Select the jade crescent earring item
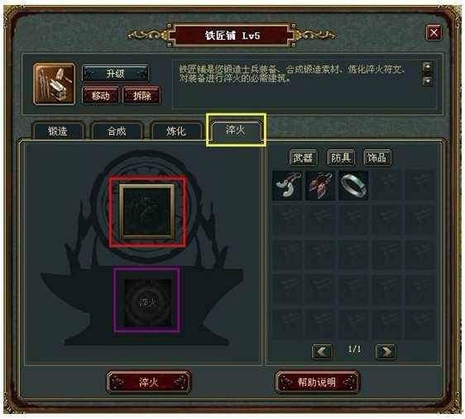 [287, 185]
